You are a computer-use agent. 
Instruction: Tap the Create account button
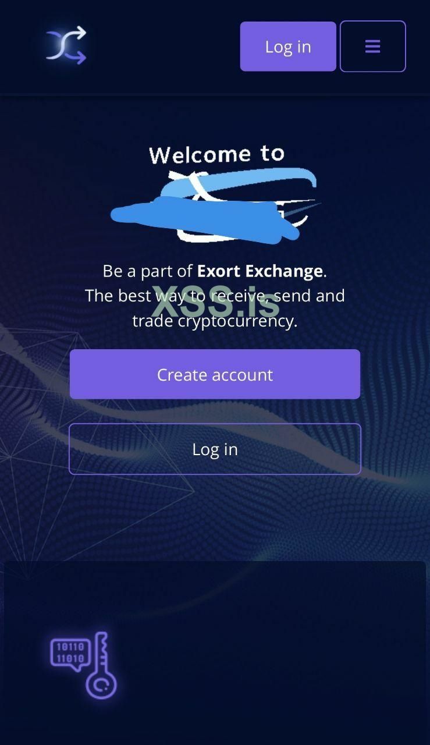pos(215,374)
